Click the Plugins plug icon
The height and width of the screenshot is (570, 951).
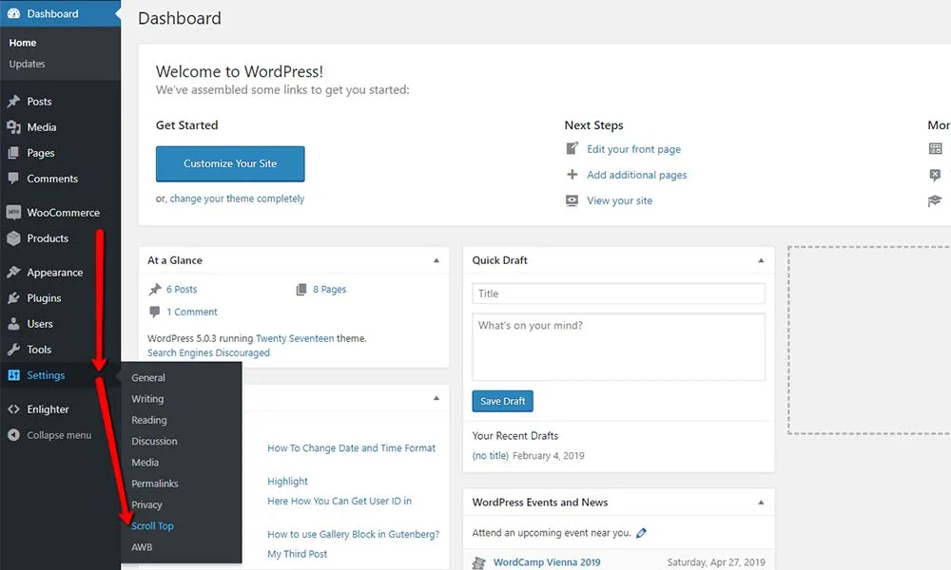click(x=13, y=298)
